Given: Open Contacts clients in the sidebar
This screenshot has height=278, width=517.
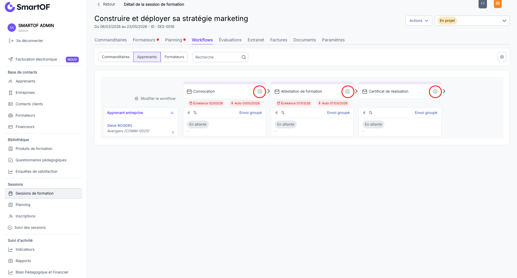Looking at the screenshot, I should pyautogui.click(x=43, y=104).
